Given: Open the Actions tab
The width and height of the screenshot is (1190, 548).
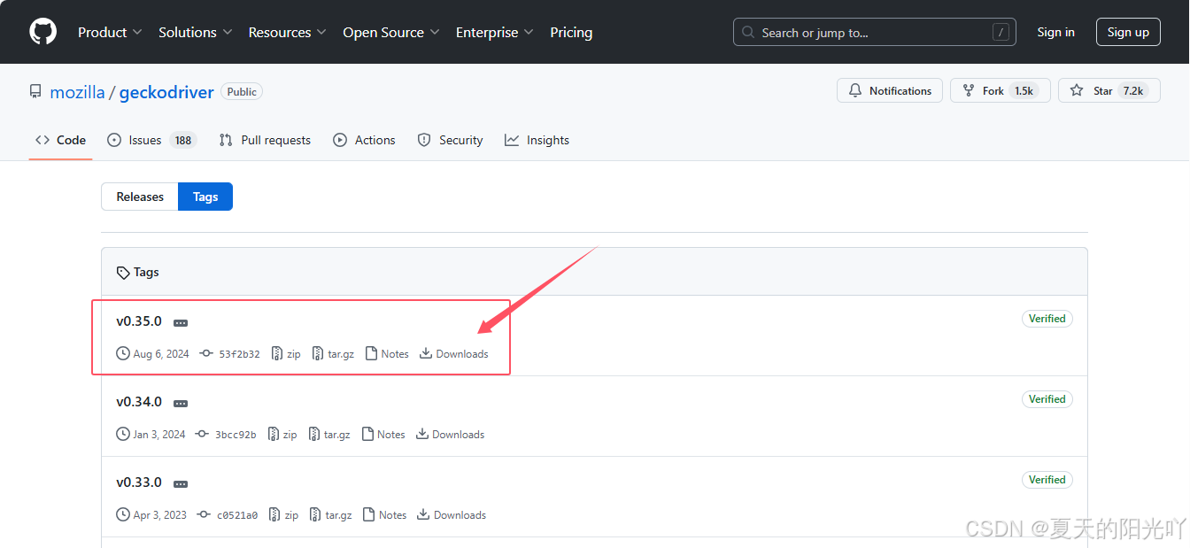Looking at the screenshot, I should pos(364,140).
